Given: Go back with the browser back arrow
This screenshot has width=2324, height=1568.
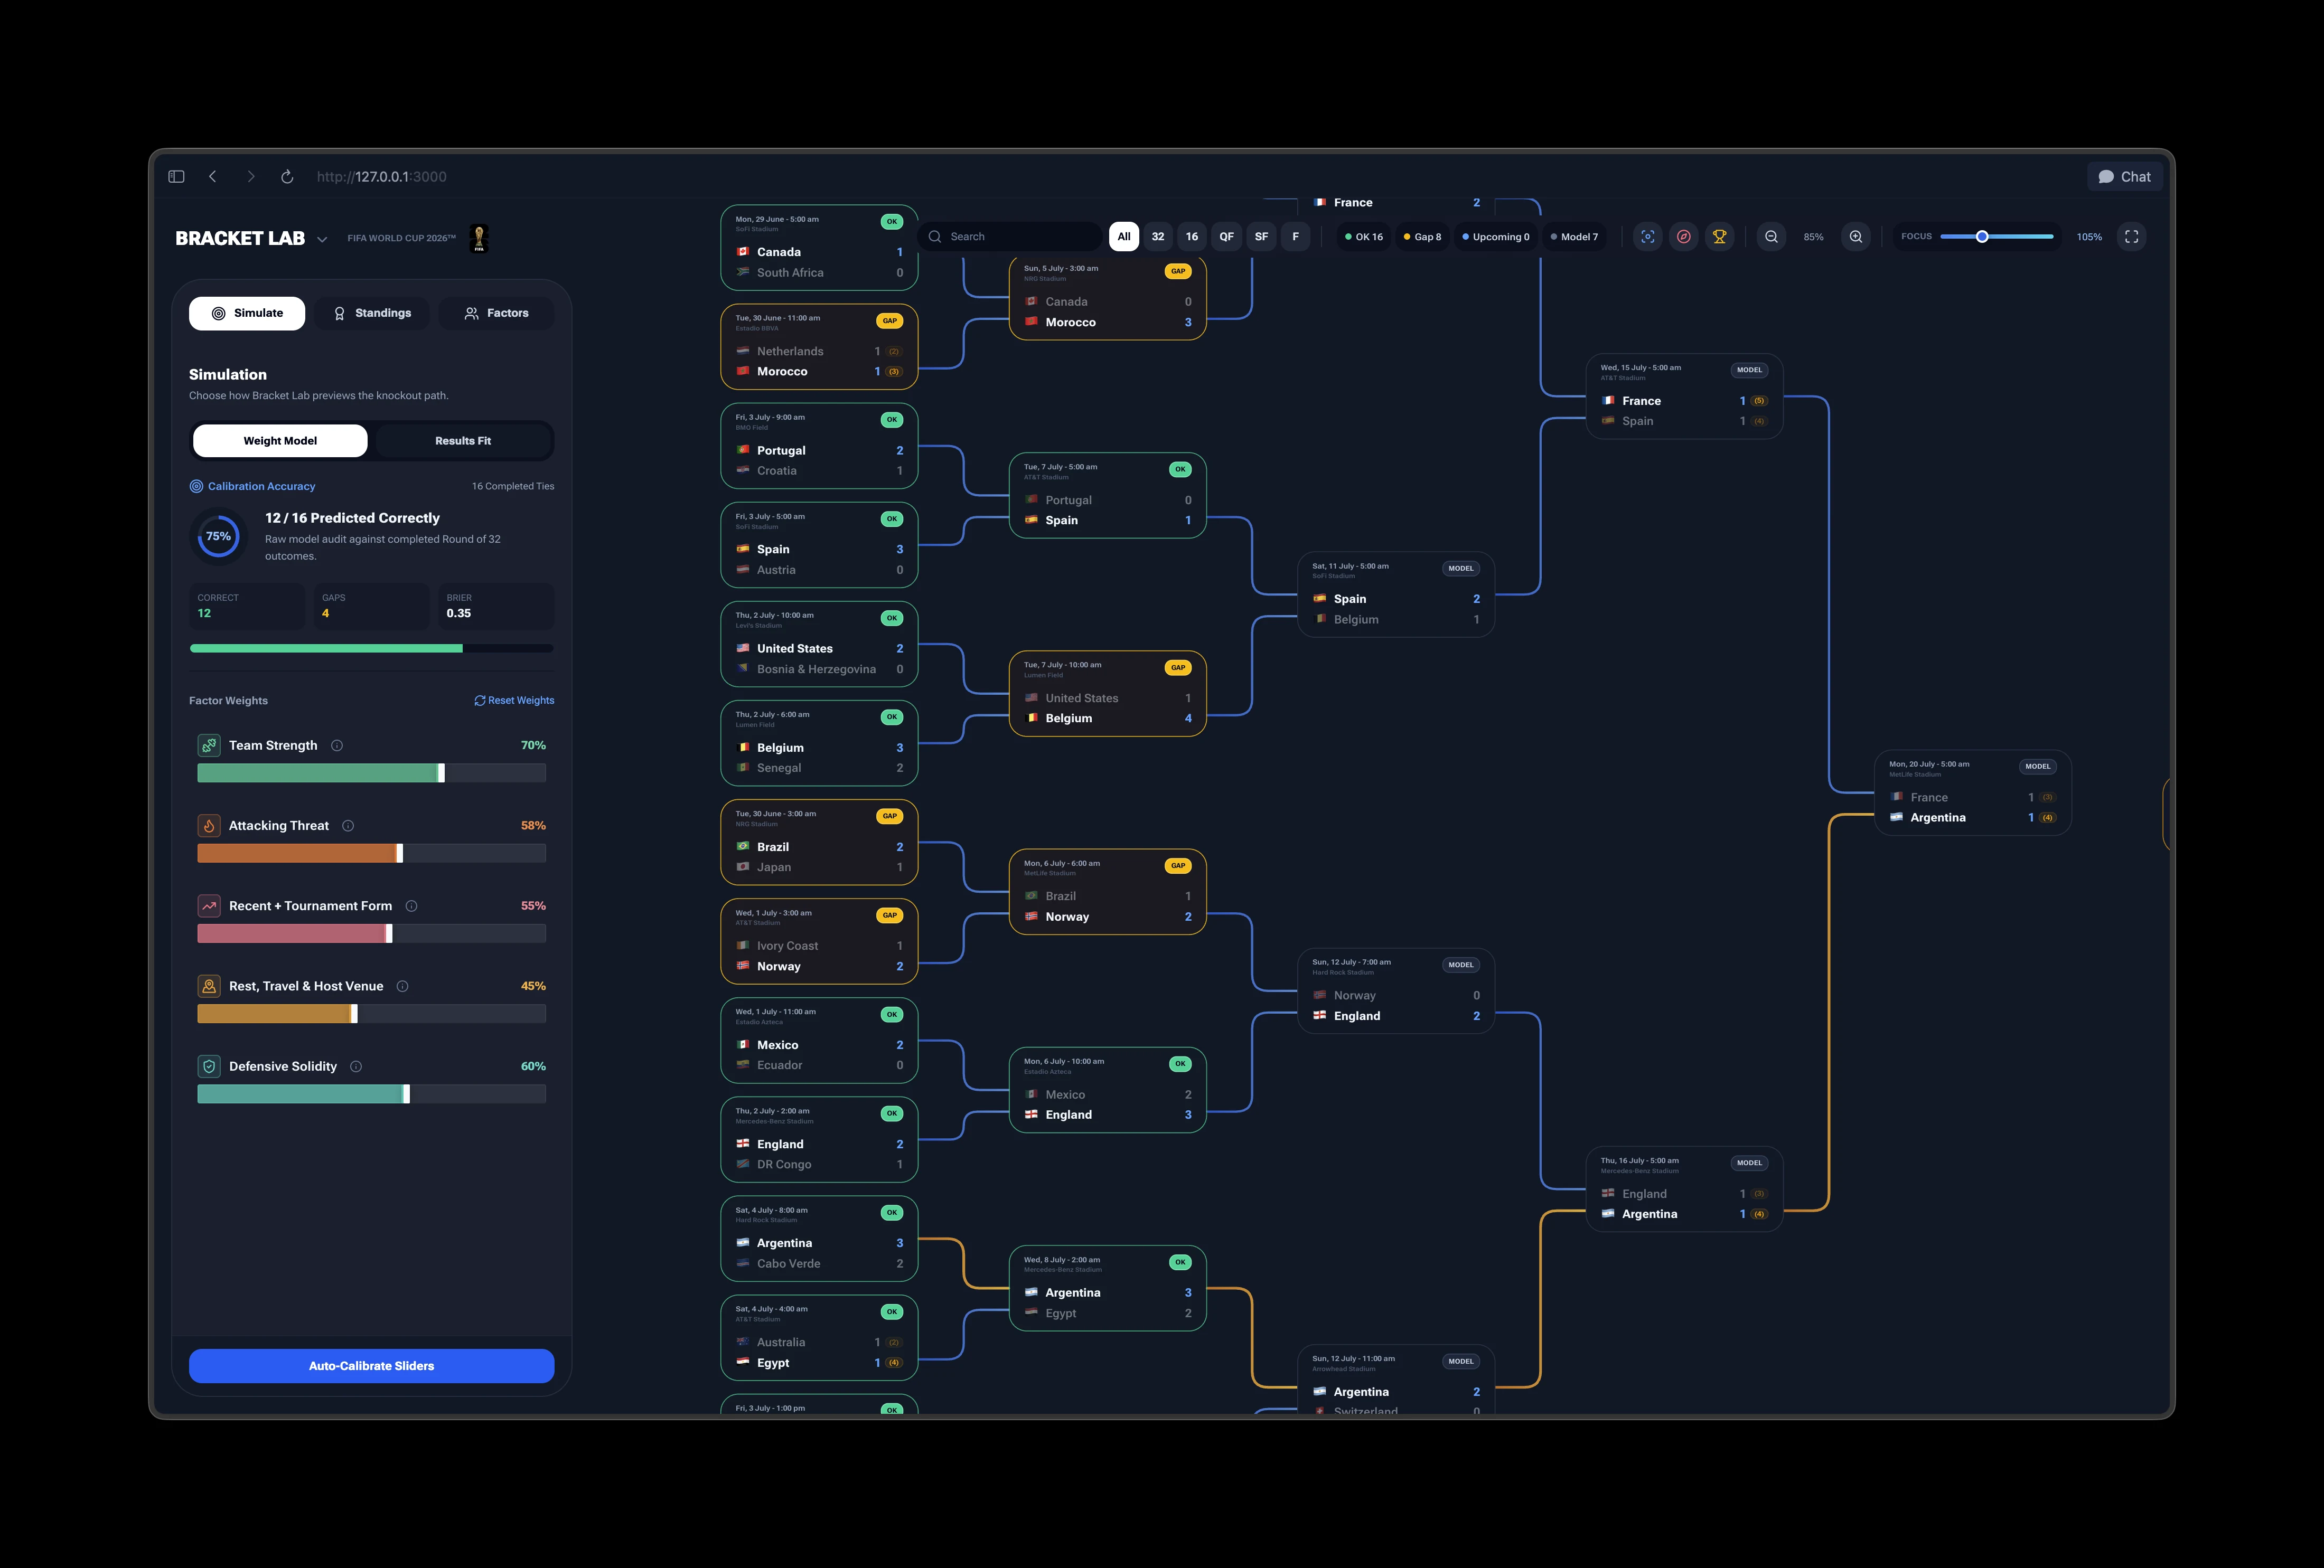Looking at the screenshot, I should [x=213, y=177].
